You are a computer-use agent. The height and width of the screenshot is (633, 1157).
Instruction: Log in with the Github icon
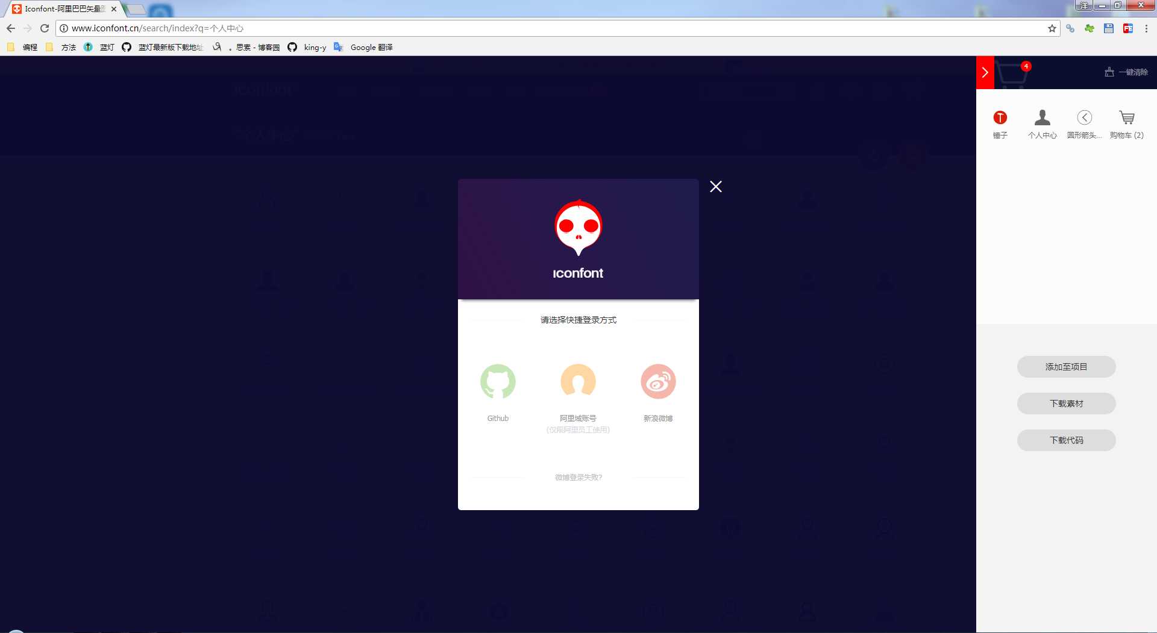pos(498,381)
